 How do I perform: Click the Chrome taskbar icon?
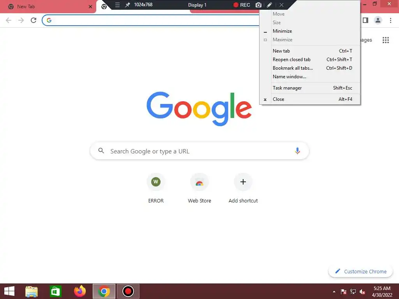click(104, 291)
